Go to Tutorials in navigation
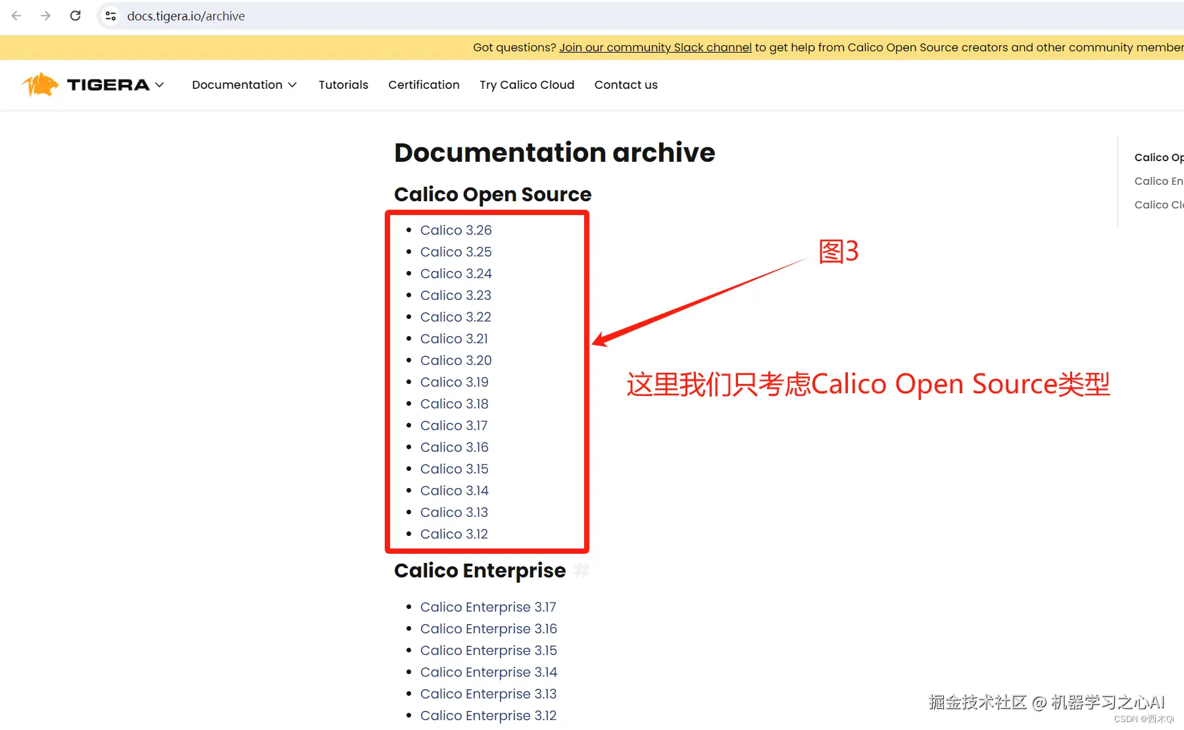 coord(343,85)
